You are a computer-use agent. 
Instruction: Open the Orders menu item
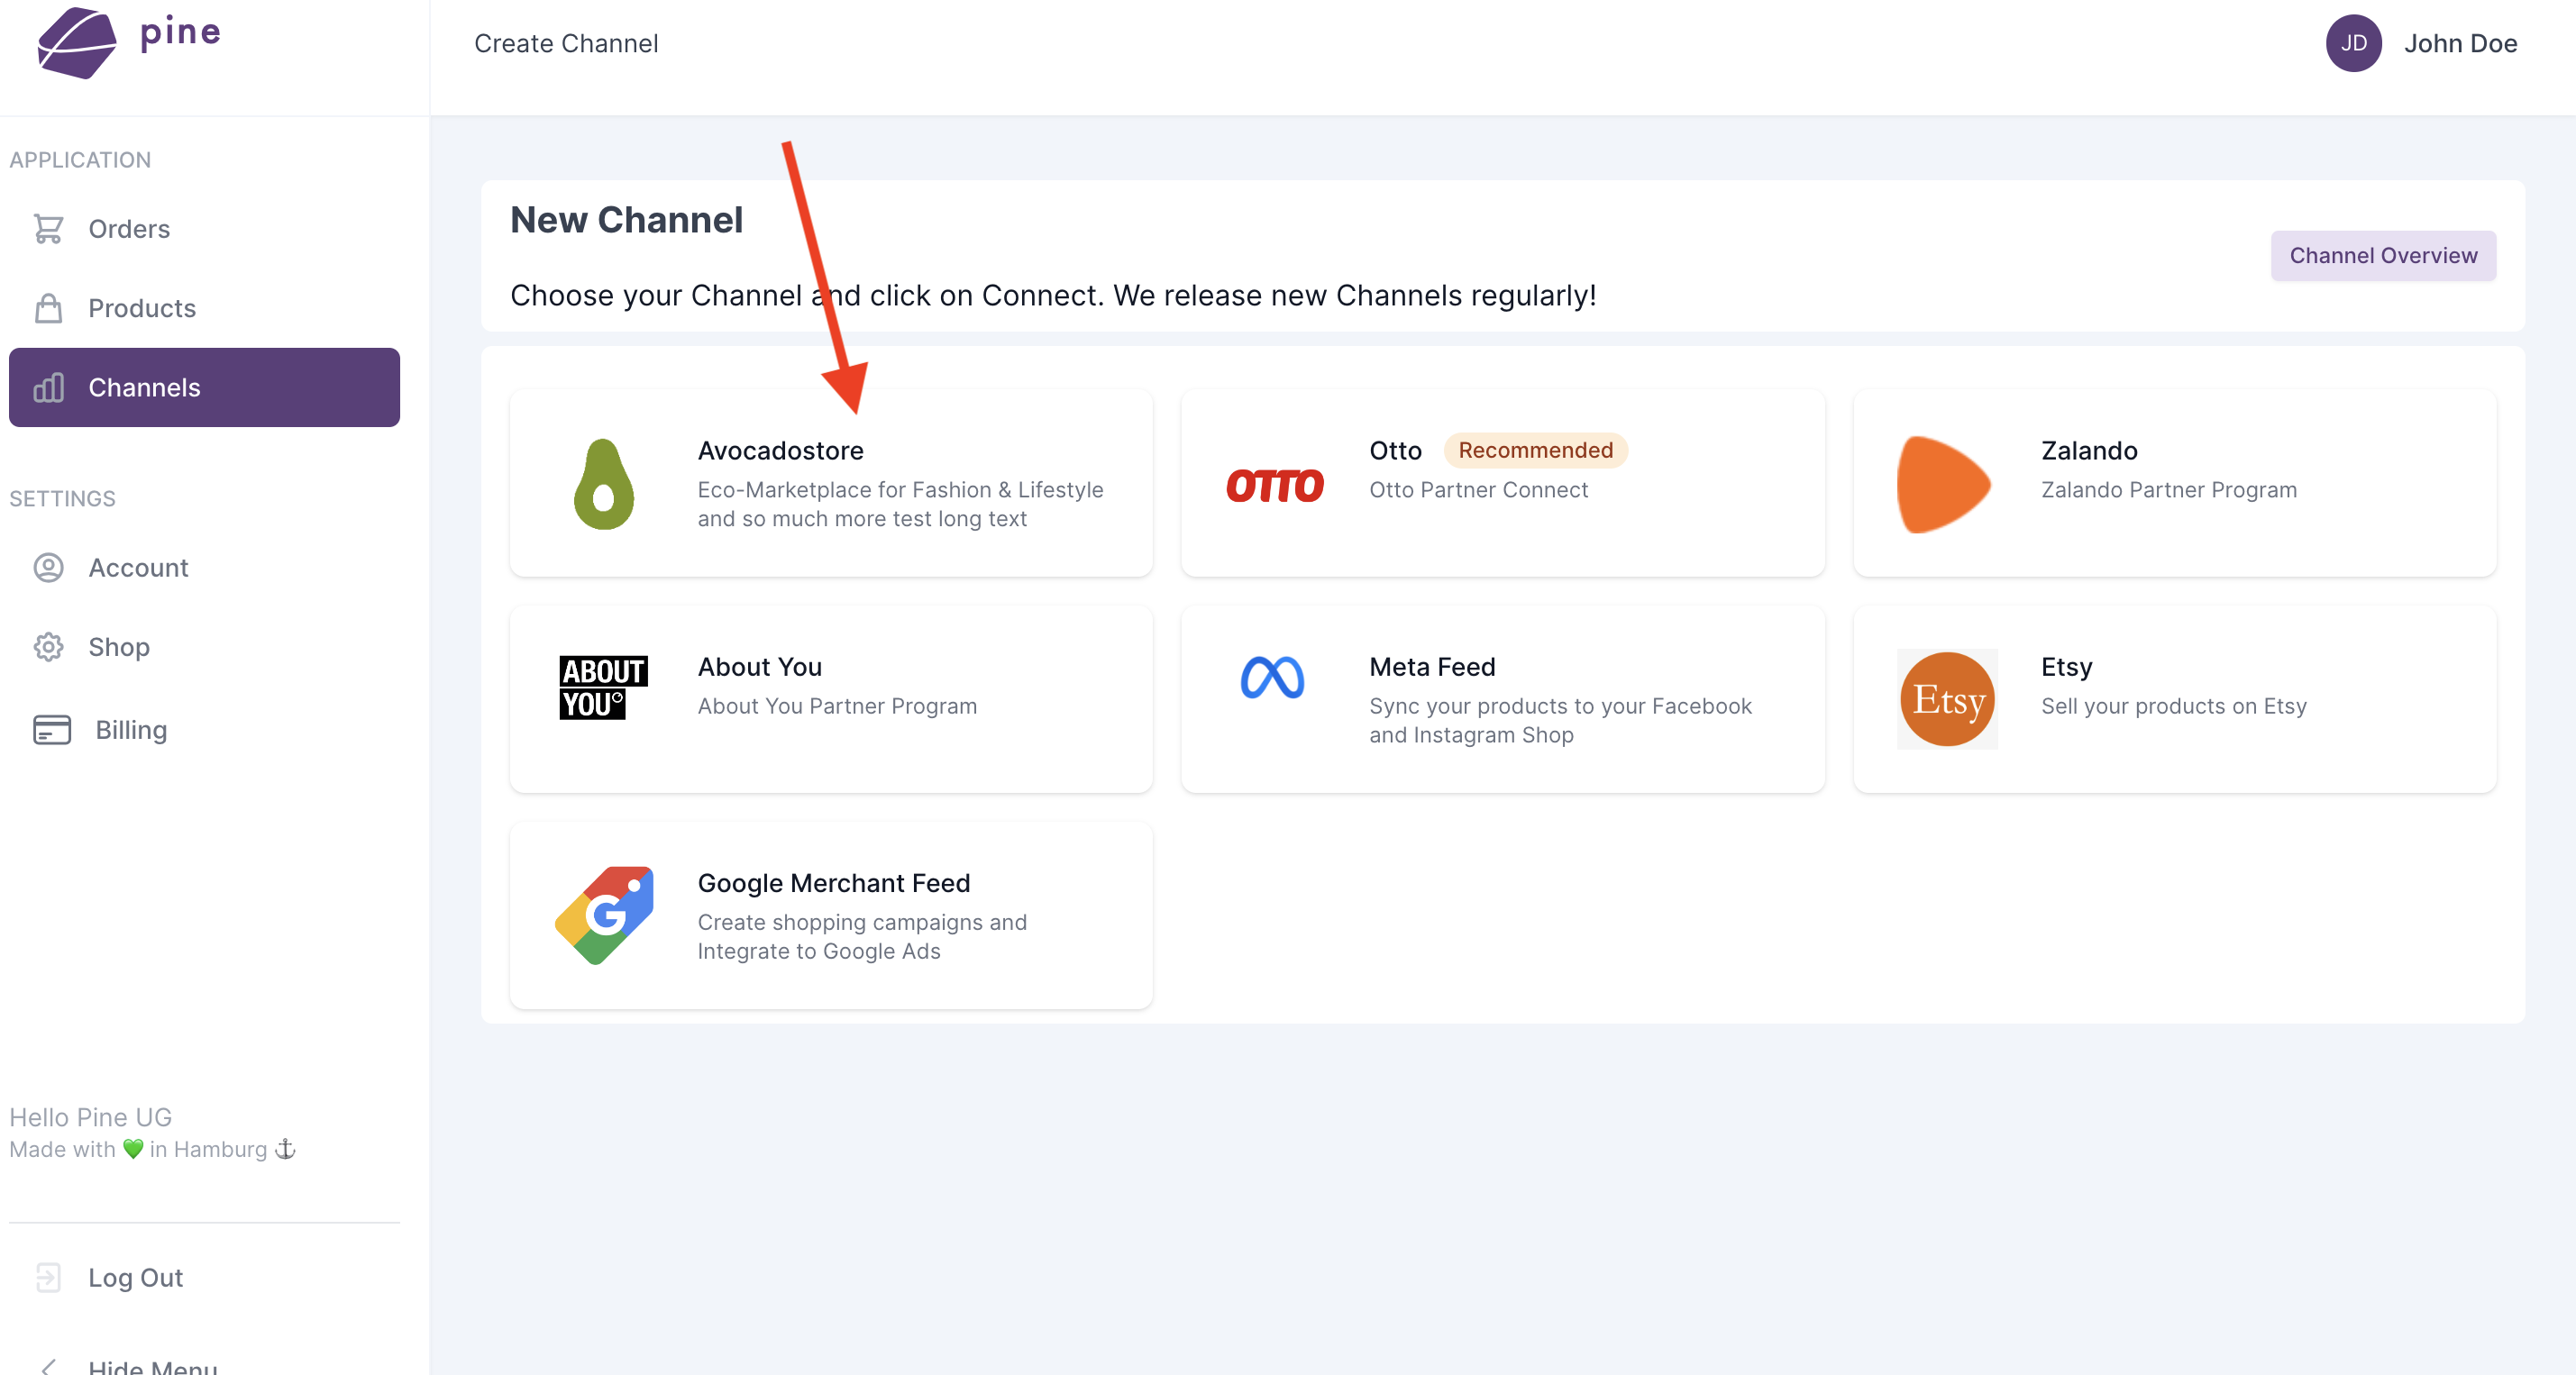(x=204, y=229)
